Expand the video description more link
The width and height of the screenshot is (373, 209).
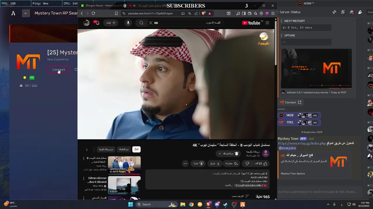pos(229,185)
